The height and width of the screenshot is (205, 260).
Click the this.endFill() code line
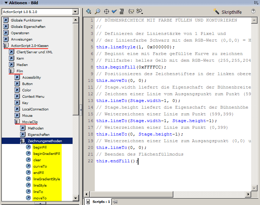pos(117,161)
